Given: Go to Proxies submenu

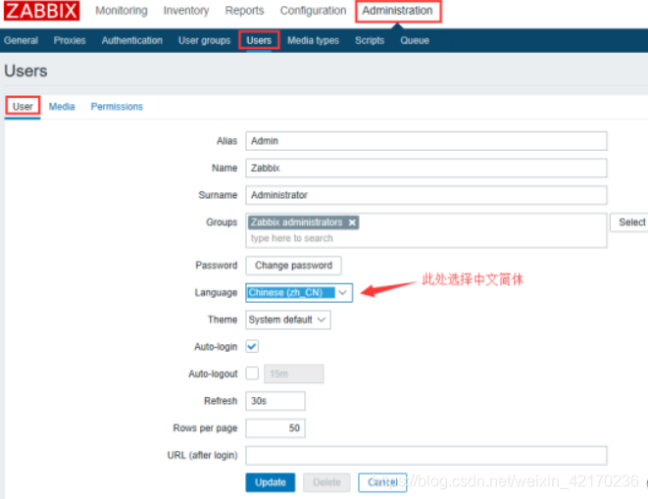Looking at the screenshot, I should [70, 40].
